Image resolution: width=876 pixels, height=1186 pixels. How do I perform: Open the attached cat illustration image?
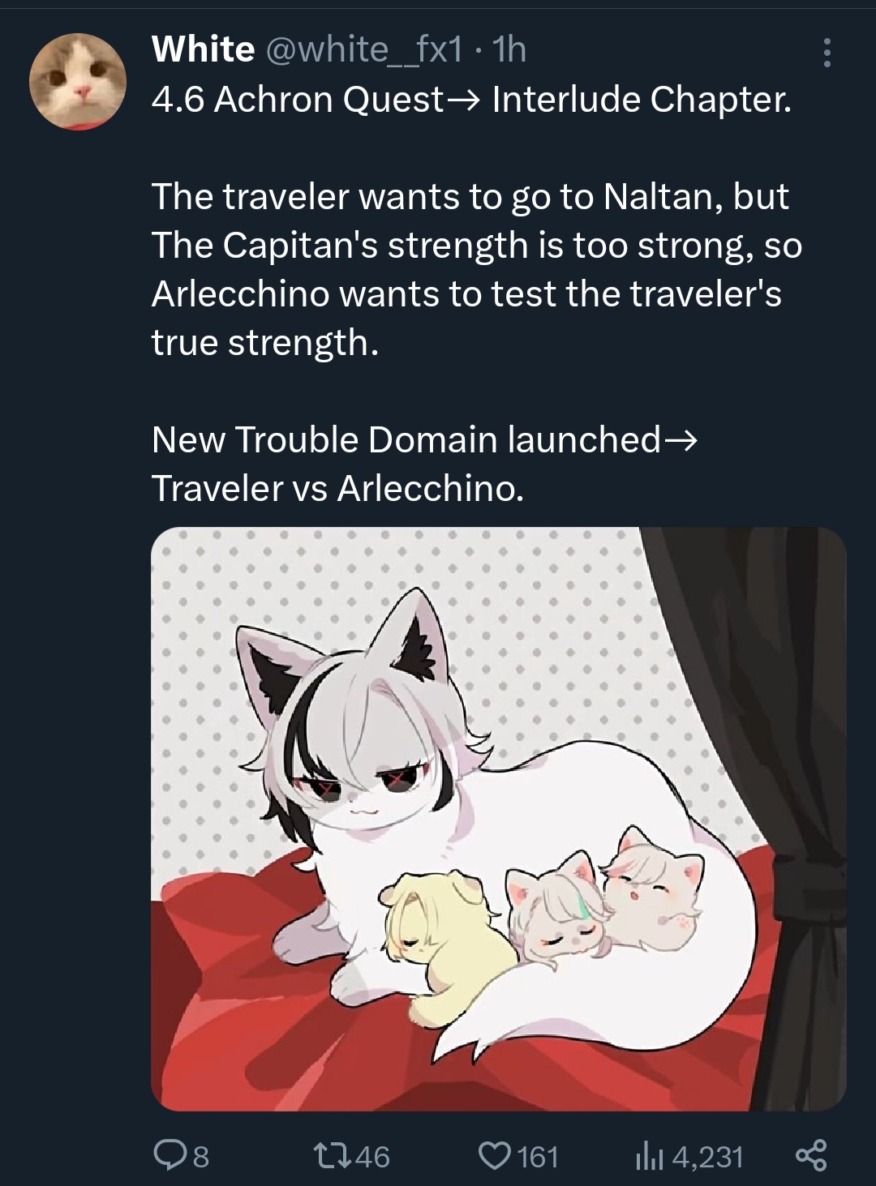click(499, 819)
